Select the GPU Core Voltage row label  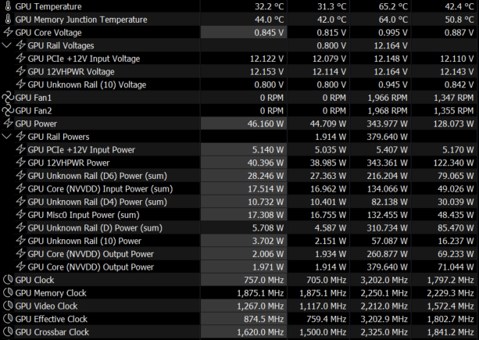48,33
